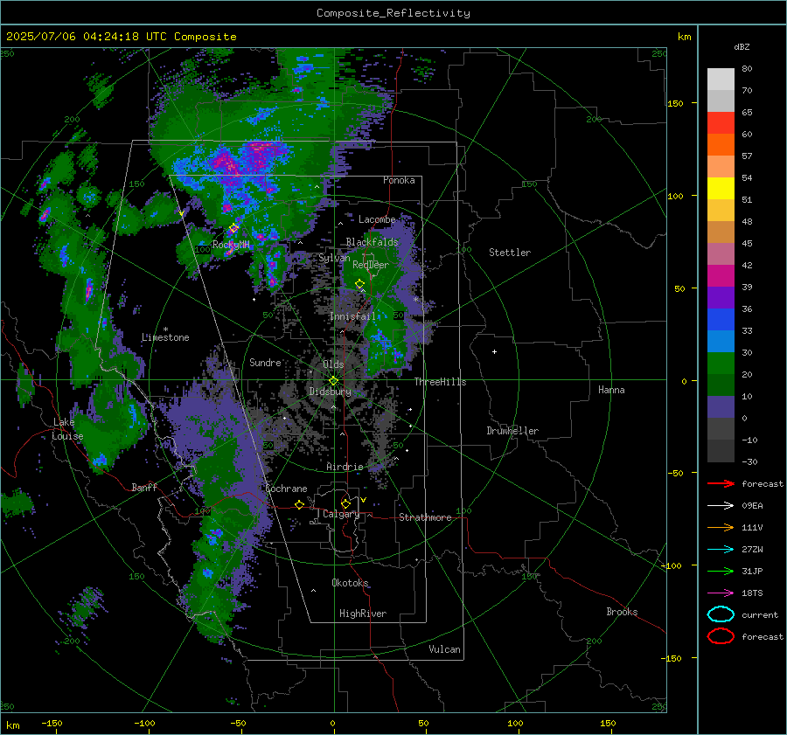This screenshot has height=735, width=787.
Task: Click the ThreeHills city label
Action: tap(440, 382)
